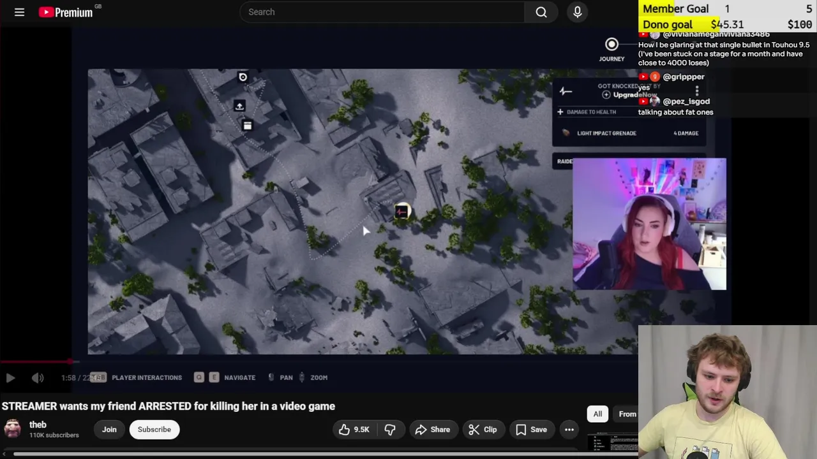The height and width of the screenshot is (459, 817).
Task: Mute video using speaker icon
Action: pos(38,378)
